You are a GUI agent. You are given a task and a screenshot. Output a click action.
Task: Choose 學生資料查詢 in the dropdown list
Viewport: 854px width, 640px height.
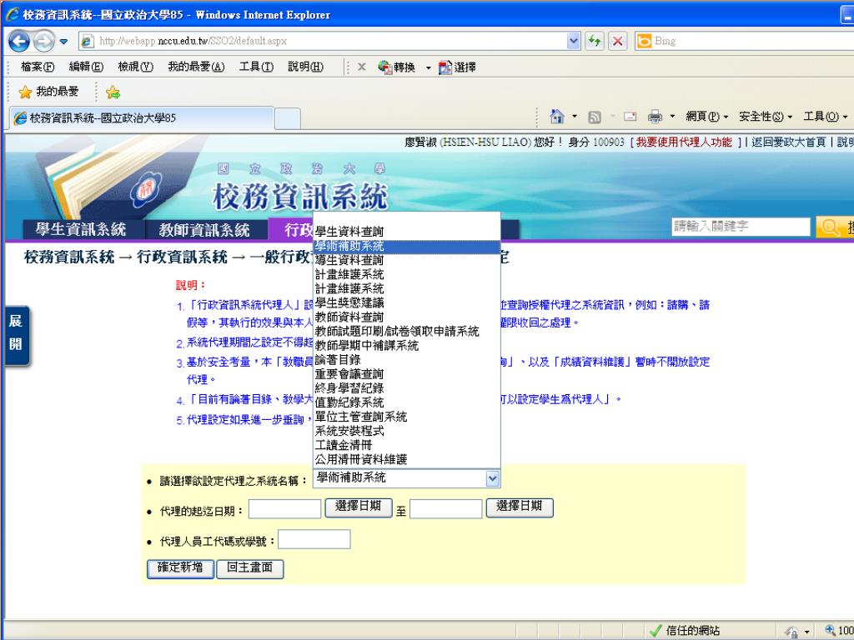(x=406, y=232)
